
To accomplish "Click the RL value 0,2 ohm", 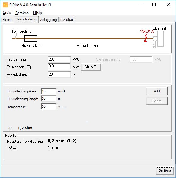I will (x=25, y=128).
